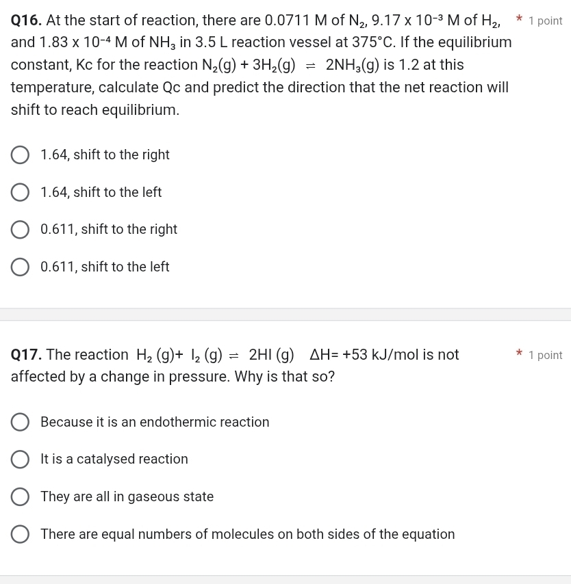Pick the "They are all in gaseous state" radio button

point(20,497)
